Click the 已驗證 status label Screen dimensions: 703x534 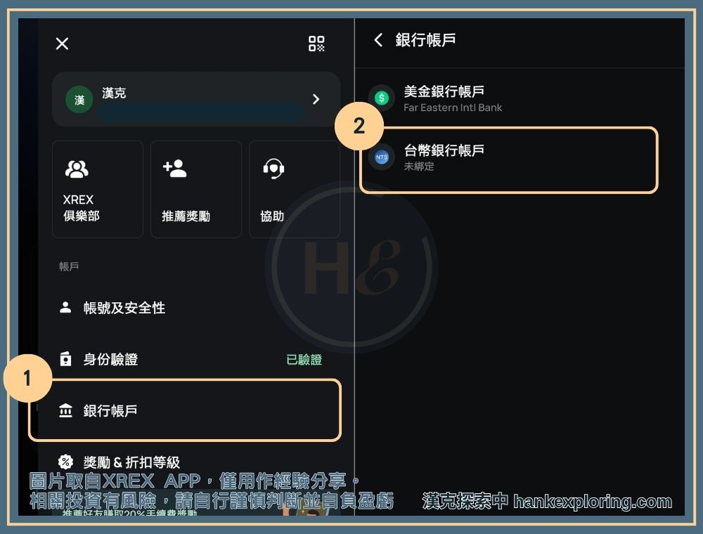pos(304,360)
